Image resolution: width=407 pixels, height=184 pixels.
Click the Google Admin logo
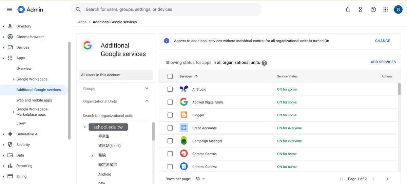pos(30,9)
